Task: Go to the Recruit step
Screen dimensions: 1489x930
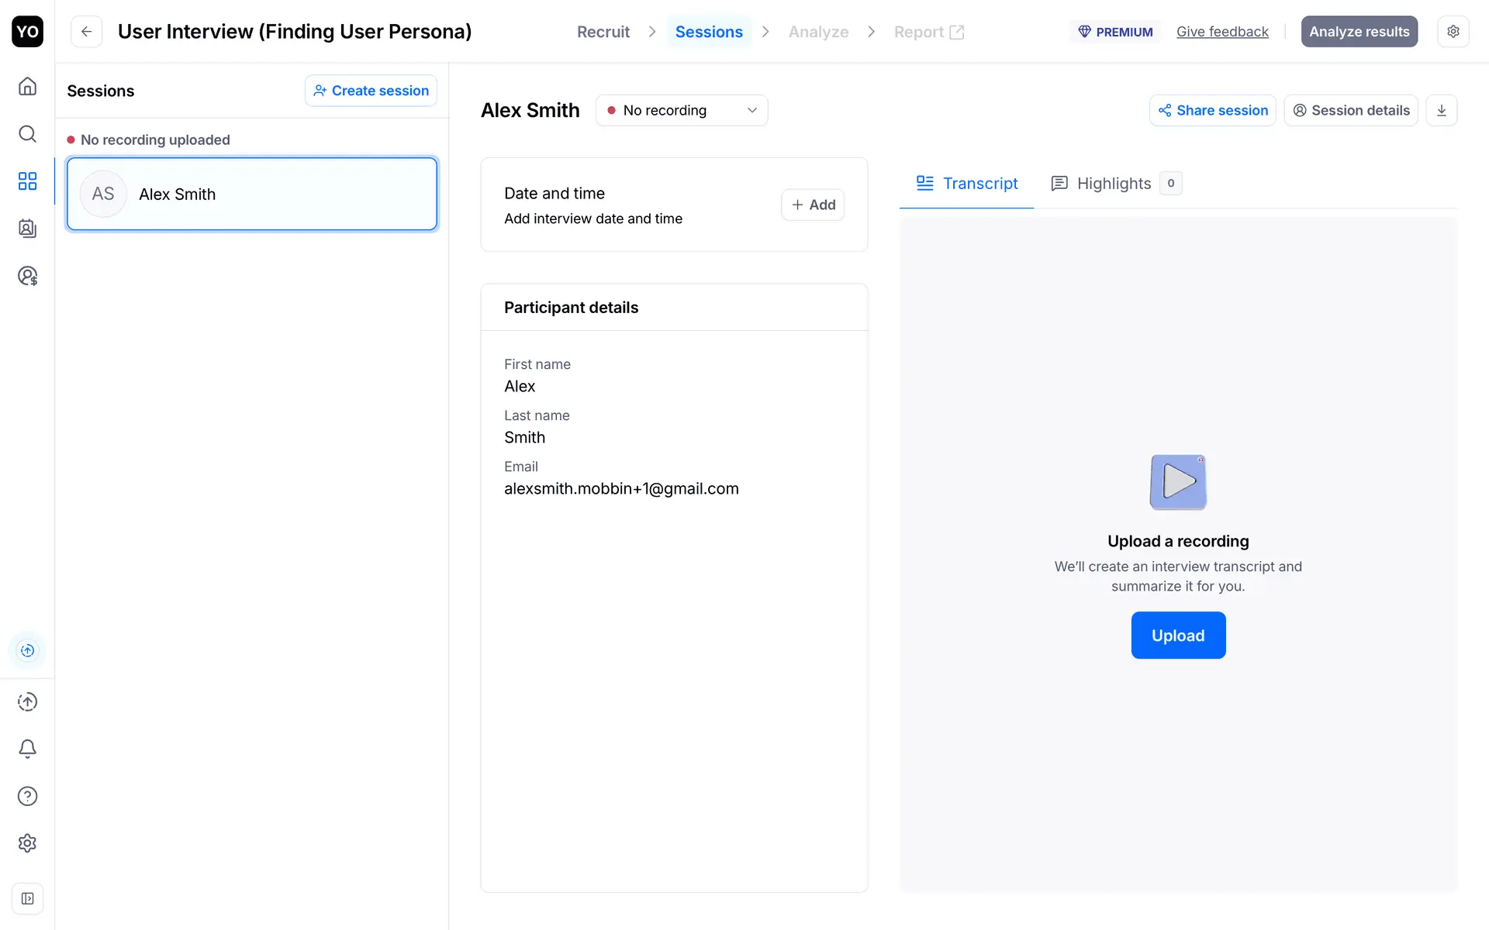Action: [603, 32]
